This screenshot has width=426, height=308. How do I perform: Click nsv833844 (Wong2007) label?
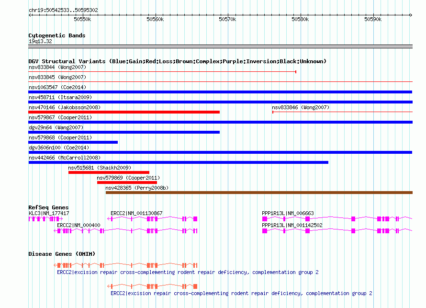[x=57, y=67]
